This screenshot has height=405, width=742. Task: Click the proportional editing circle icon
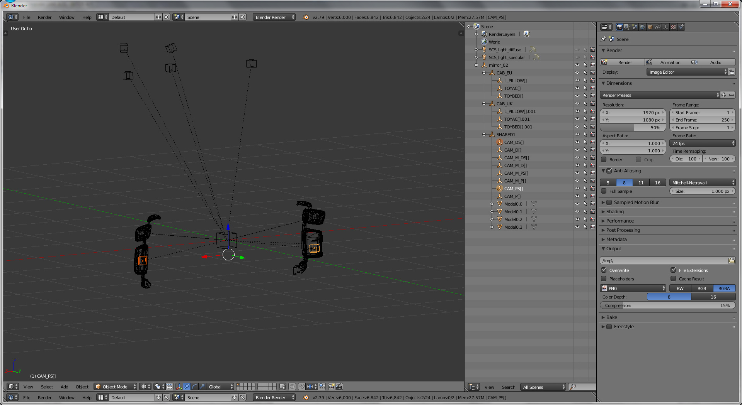[x=292, y=386]
